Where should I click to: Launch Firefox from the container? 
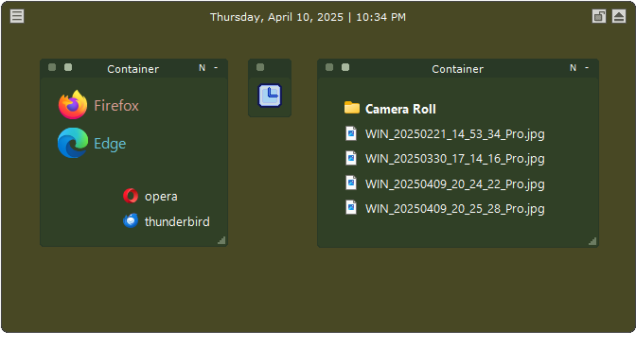(98, 105)
